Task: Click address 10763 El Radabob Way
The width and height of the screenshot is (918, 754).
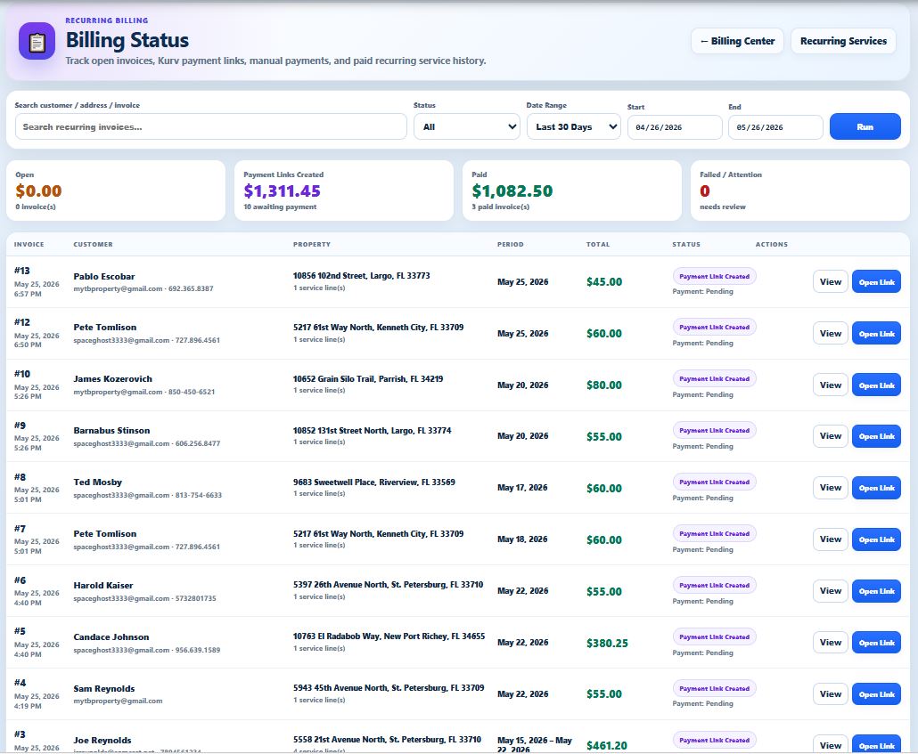Action: point(389,636)
